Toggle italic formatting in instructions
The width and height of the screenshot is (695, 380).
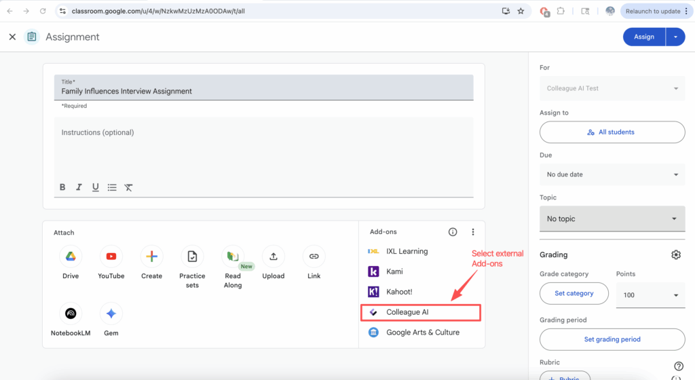click(79, 187)
